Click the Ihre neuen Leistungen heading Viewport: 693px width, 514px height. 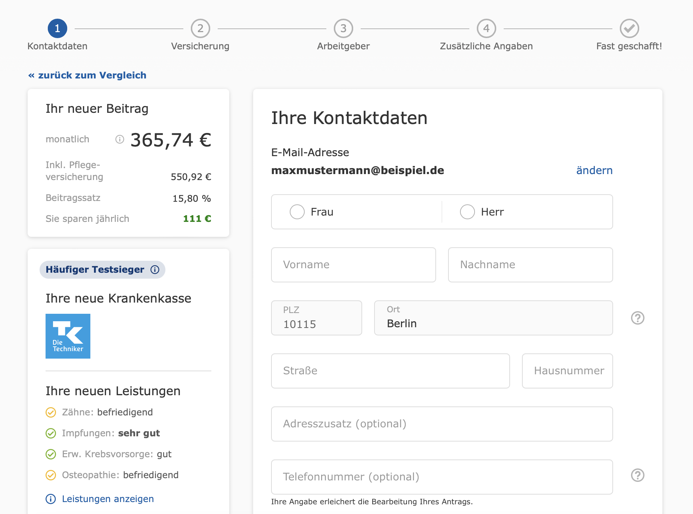pos(113,391)
